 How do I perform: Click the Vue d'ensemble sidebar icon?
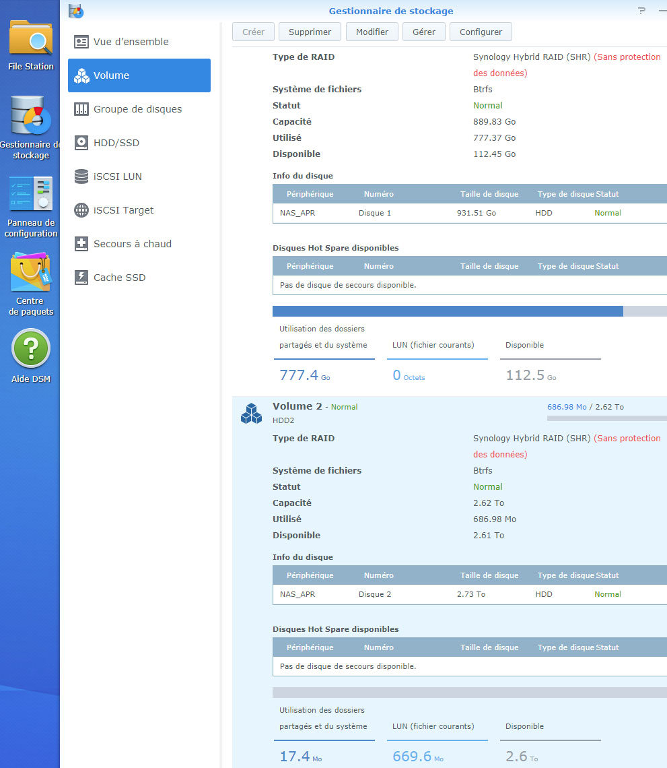click(81, 42)
